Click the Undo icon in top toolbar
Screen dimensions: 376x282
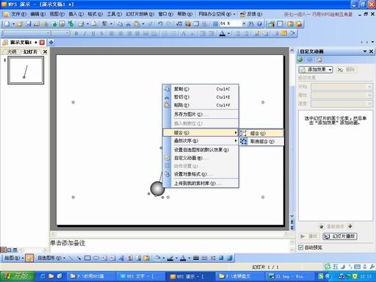[x=160, y=23]
